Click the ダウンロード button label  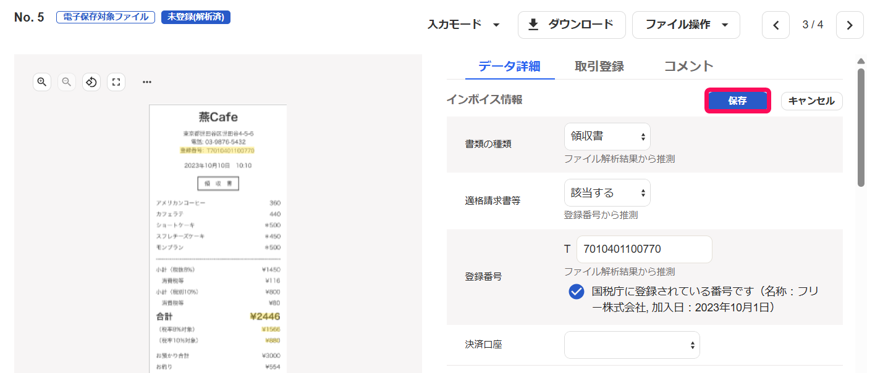[x=581, y=25]
